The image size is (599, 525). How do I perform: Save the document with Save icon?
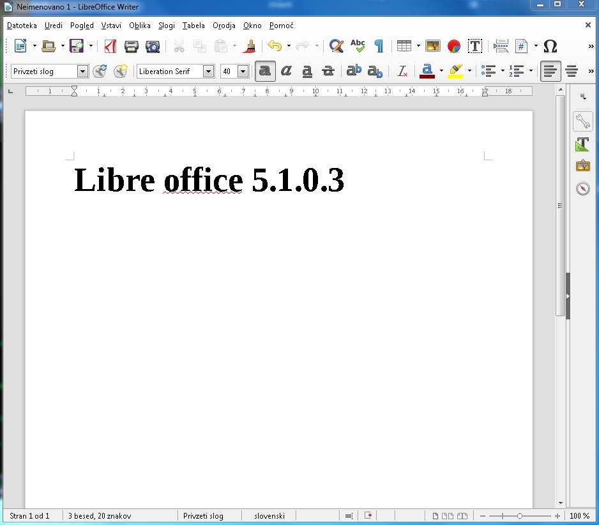[77, 46]
